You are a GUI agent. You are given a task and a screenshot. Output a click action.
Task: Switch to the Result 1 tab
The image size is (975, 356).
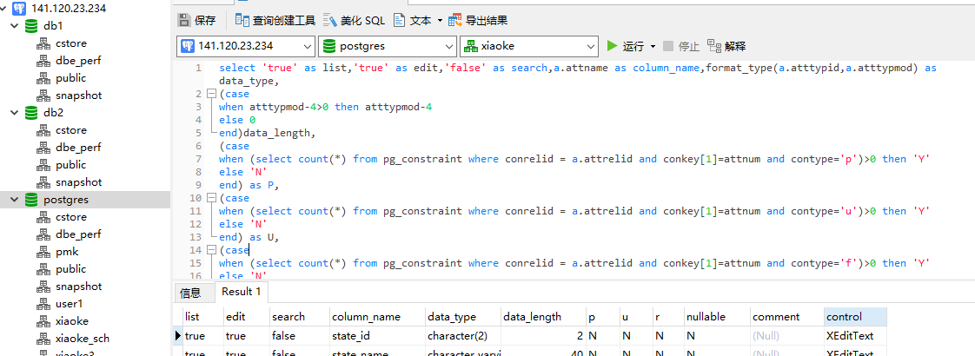pyautogui.click(x=242, y=292)
